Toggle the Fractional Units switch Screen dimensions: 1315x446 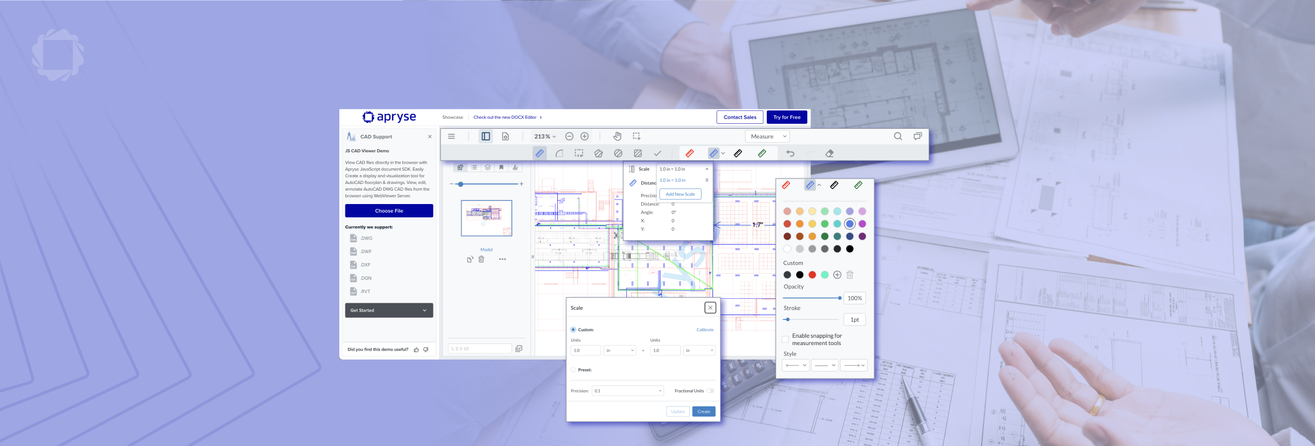pyautogui.click(x=710, y=391)
